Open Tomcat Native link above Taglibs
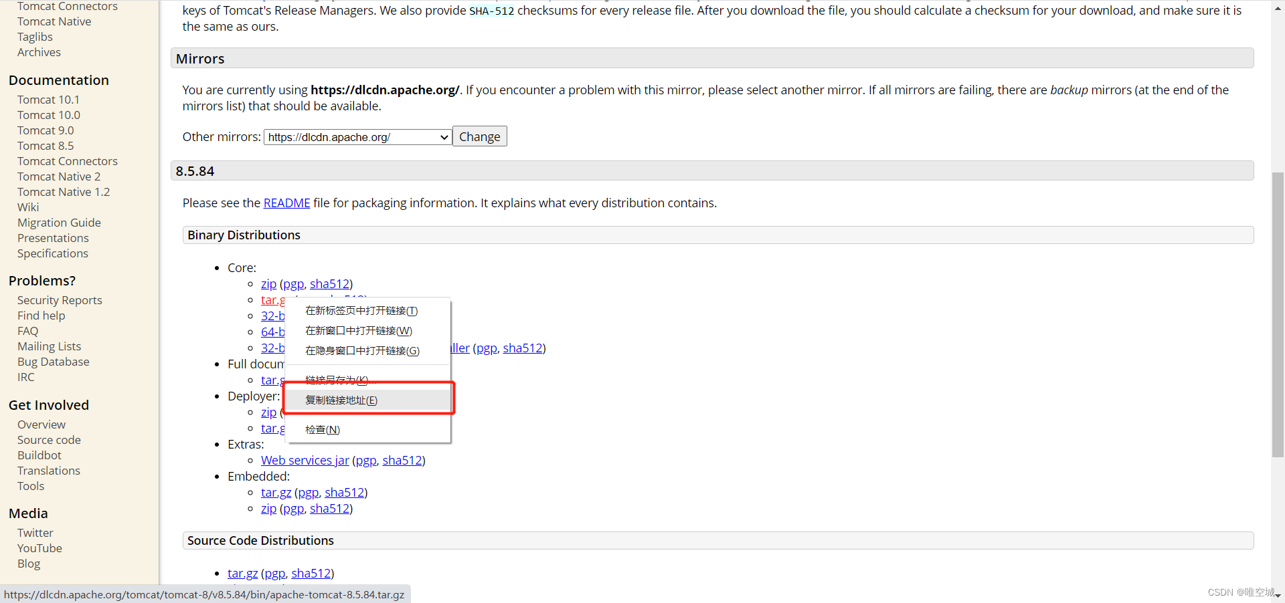This screenshot has width=1285, height=603. (54, 21)
